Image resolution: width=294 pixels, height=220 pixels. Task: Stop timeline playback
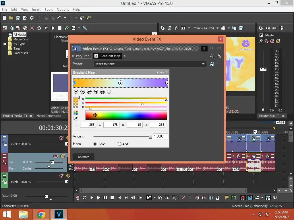(x=112, y=198)
